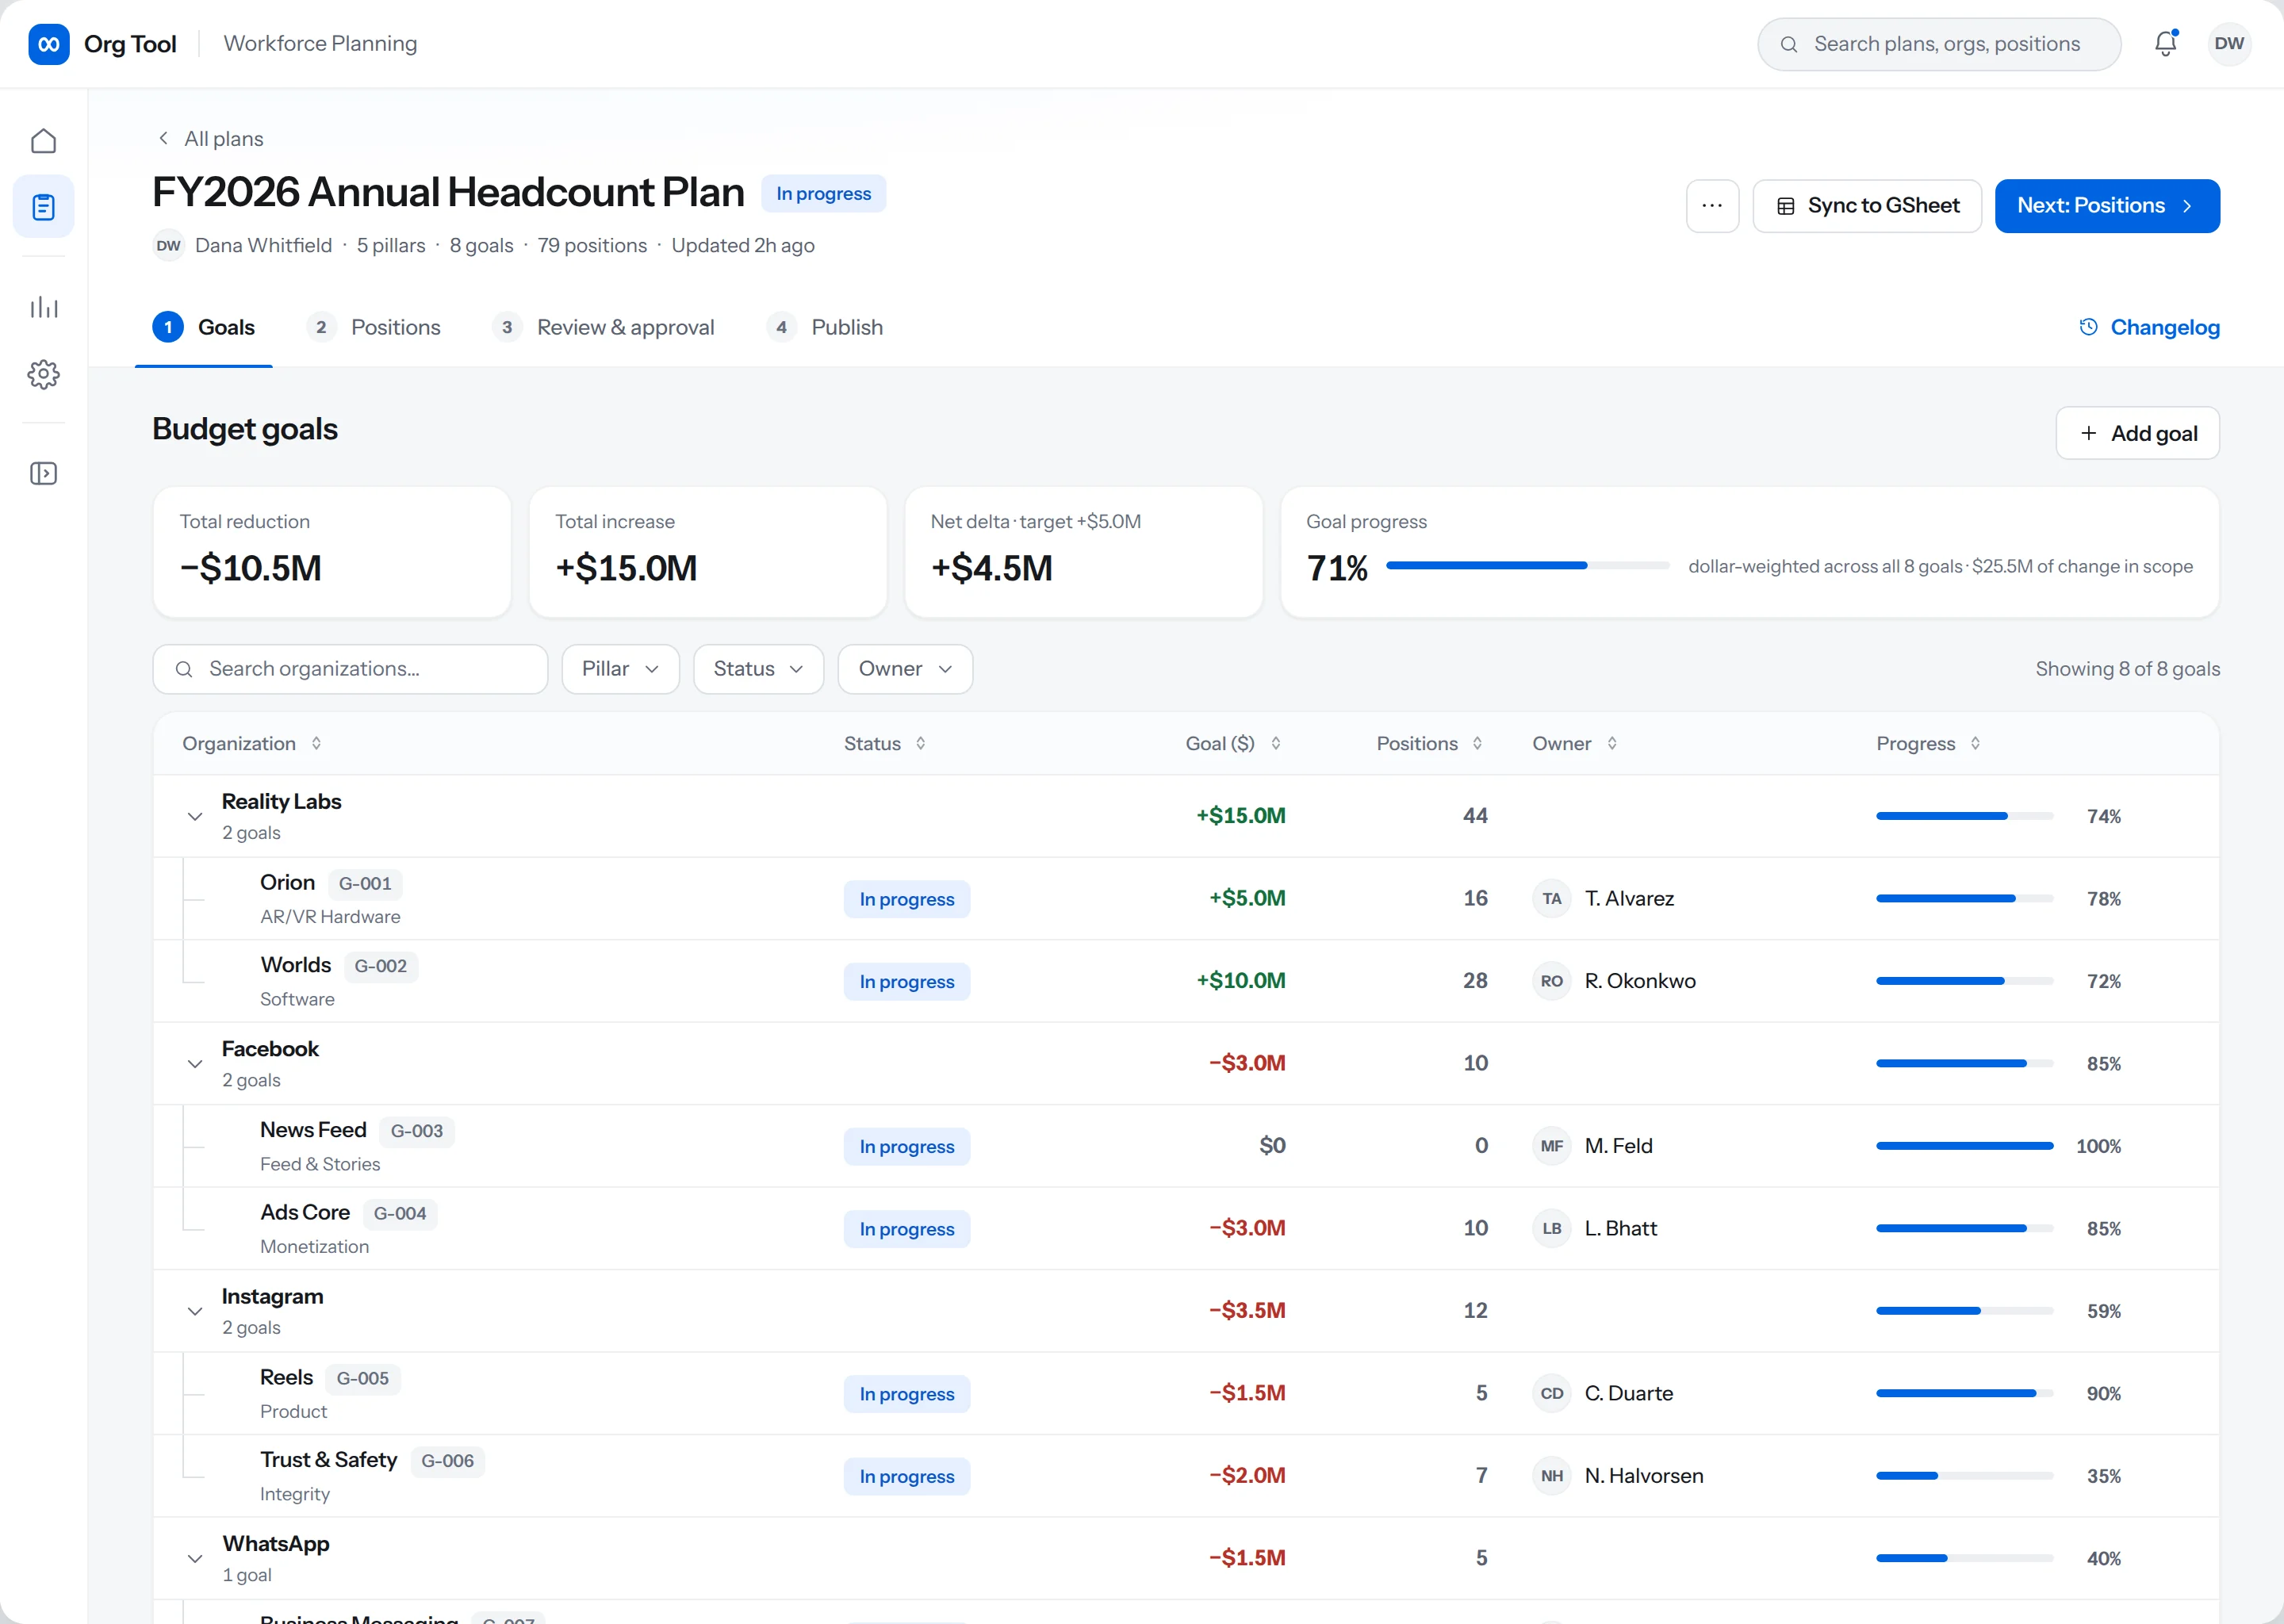2284x1624 pixels.
Task: Sort by Status column arrows
Action: tap(920, 743)
